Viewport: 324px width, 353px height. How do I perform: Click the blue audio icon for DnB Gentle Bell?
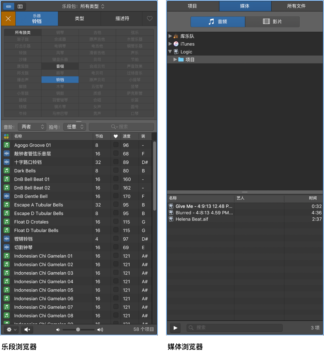click(x=7, y=196)
